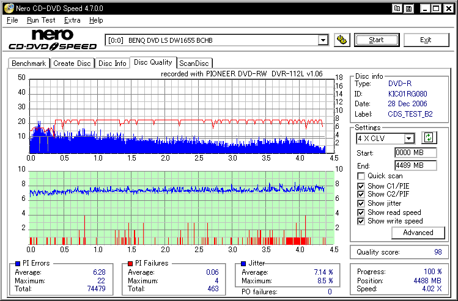
Task: Click the date value 28 Dec 2006
Action: (x=407, y=104)
